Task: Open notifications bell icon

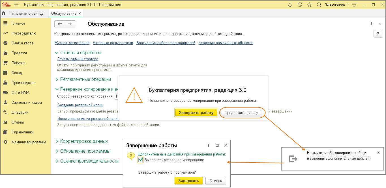Action: (290, 5)
